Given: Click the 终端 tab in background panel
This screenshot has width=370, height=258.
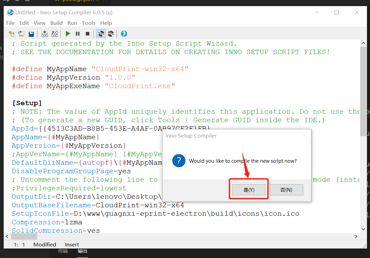Looking at the screenshot, I should tap(63, 251).
